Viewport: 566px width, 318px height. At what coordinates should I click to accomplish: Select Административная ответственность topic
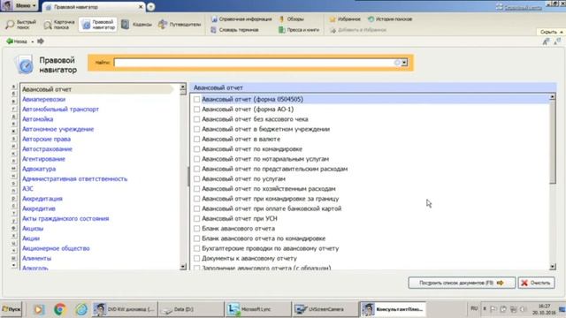[x=74, y=178]
